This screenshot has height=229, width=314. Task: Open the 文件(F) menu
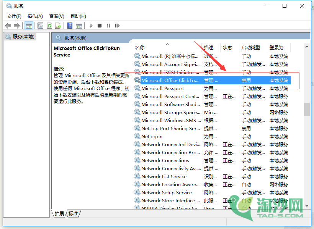(x=14, y=16)
